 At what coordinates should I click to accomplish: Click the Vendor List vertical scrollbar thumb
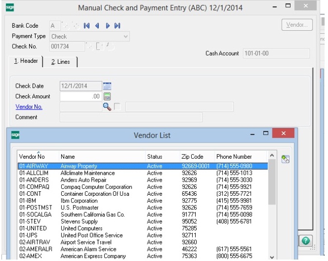tap(272, 182)
